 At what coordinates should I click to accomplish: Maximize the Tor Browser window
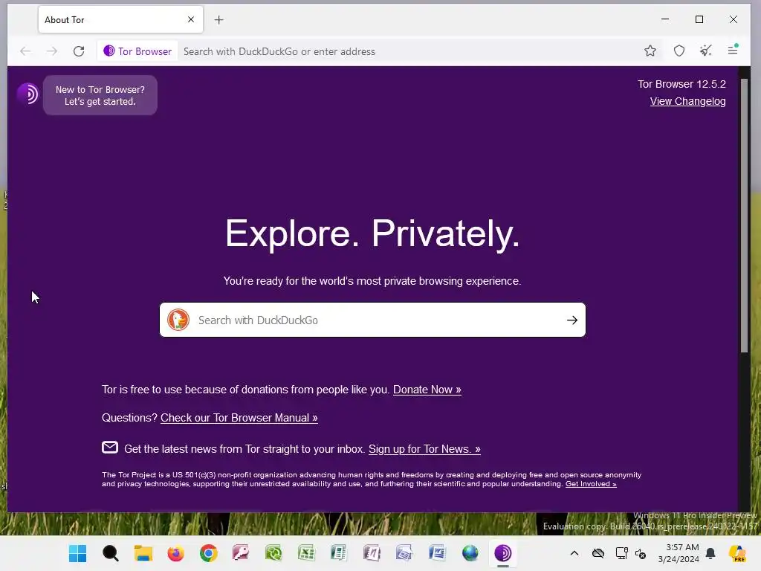point(699,19)
